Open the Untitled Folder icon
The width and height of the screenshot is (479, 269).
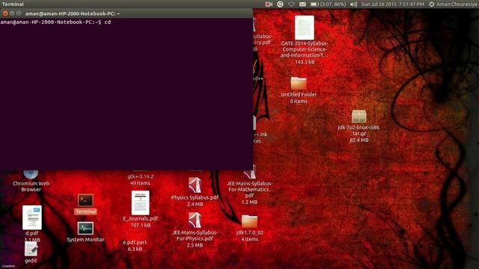(299, 83)
